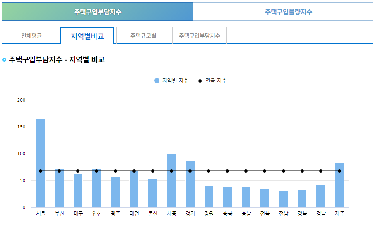Click the 200 y-axis value
The width and height of the screenshot is (373, 230).
(x=21, y=100)
